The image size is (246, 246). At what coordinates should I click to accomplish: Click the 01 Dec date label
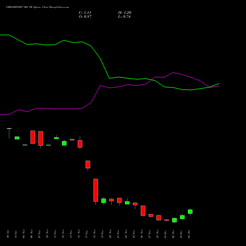[x=165, y=234]
